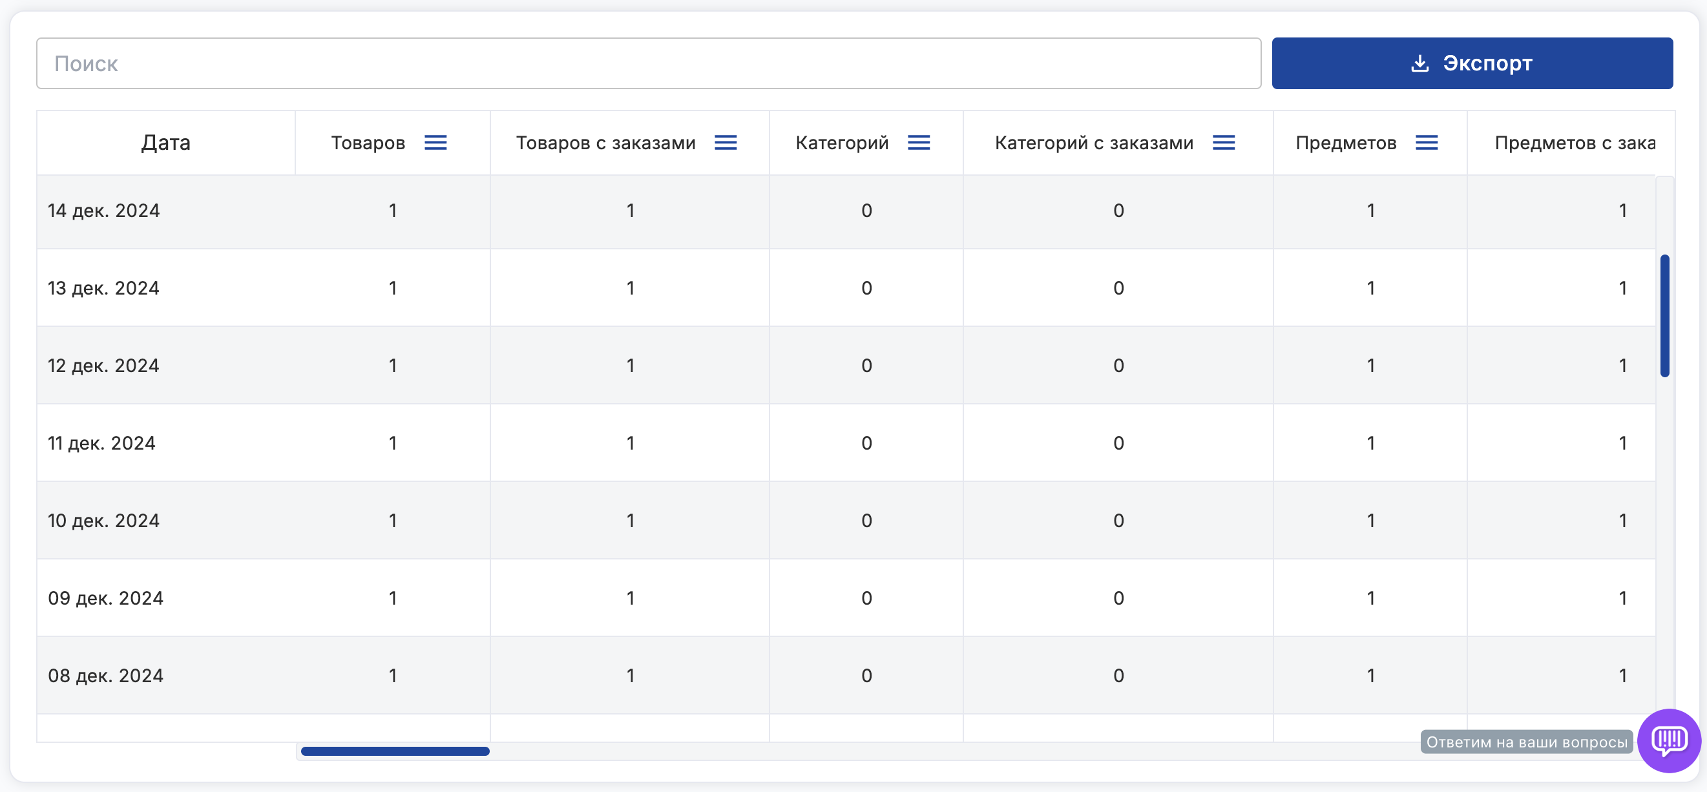1707x792 pixels.
Task: Select the 09 дек. 2024 row date
Action: 105,598
